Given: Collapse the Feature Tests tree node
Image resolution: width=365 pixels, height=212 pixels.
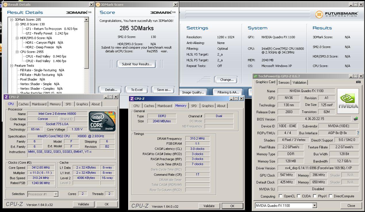Looking at the screenshot, I should (x=12, y=66).
